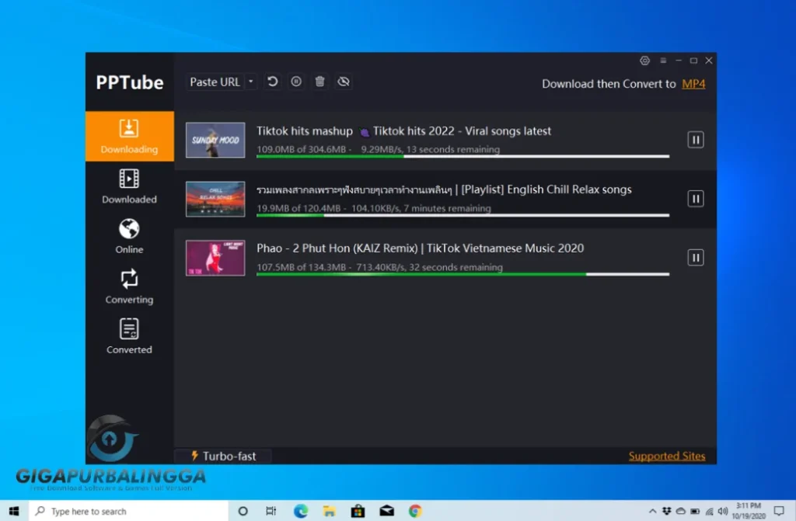Enable Turbo-fast mode button
Viewport: 796px width, 521px height.
click(x=222, y=456)
